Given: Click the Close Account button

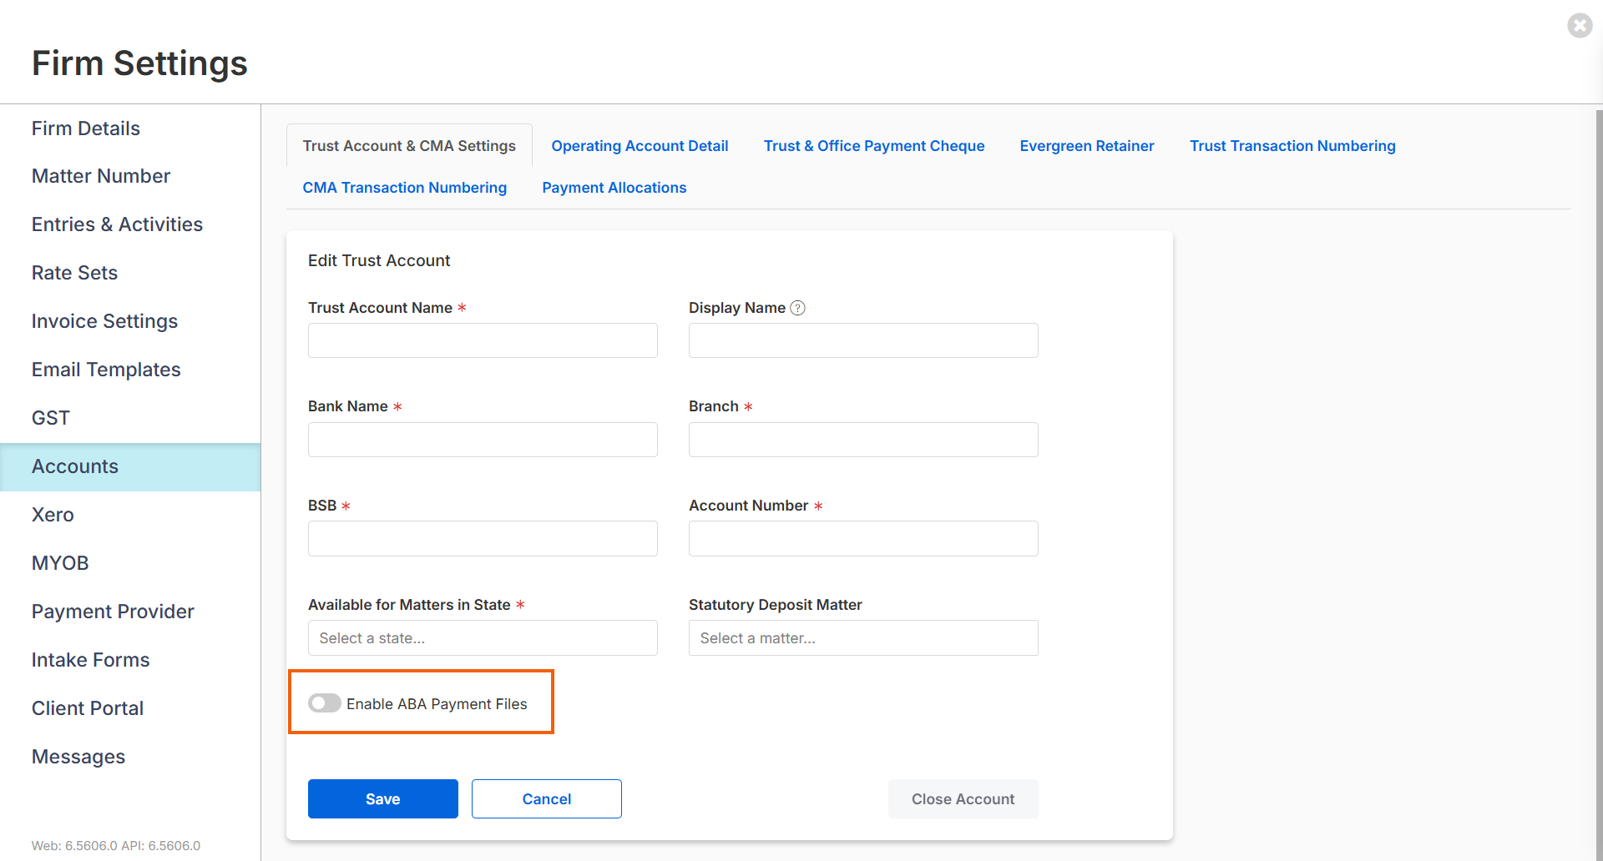Looking at the screenshot, I should pos(963,798).
